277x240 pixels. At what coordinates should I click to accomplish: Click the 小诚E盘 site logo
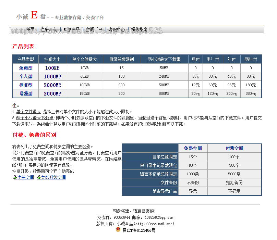(x=60, y=15)
